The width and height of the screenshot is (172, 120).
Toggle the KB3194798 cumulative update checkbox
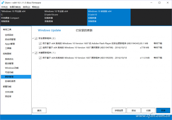point(40,48)
